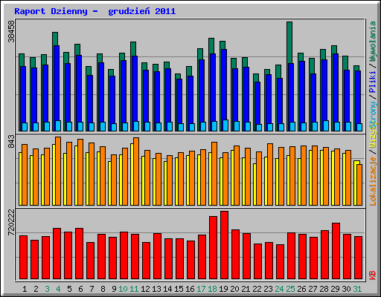Click day label 1 on the x-axis
The image size is (381, 297).
pyautogui.click(x=25, y=289)
